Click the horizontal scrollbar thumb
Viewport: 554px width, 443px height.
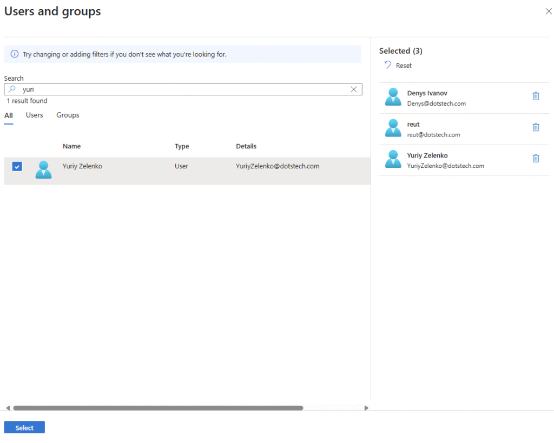(158, 408)
